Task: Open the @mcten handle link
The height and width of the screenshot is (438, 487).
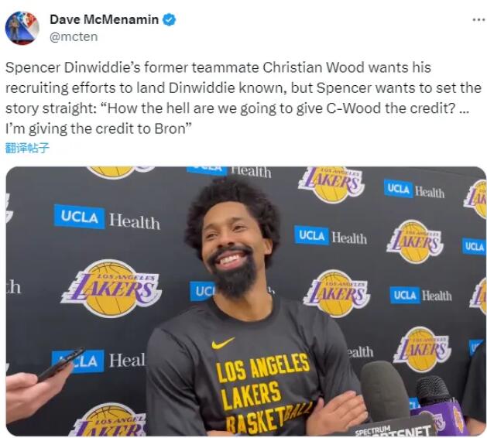Action: tap(74, 37)
